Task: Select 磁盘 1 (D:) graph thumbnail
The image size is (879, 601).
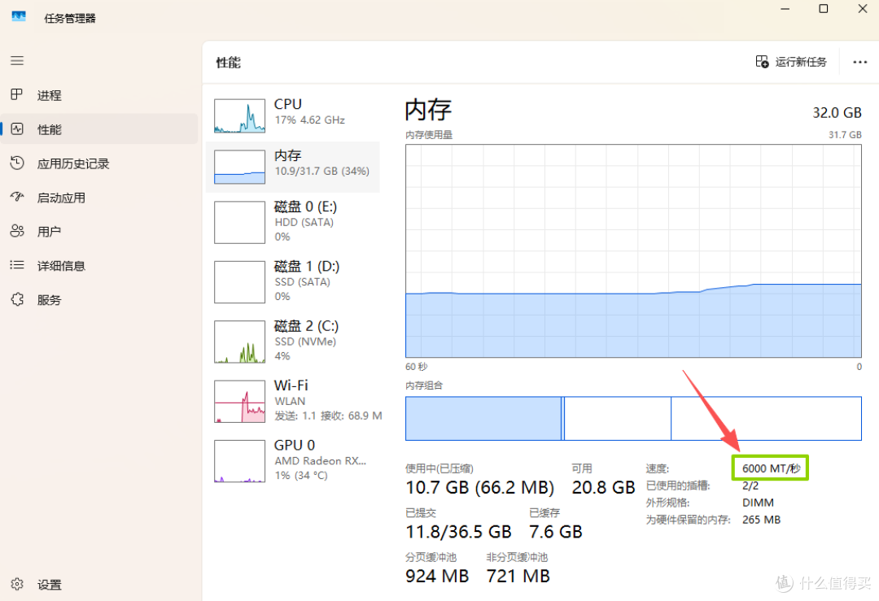Action: [239, 281]
